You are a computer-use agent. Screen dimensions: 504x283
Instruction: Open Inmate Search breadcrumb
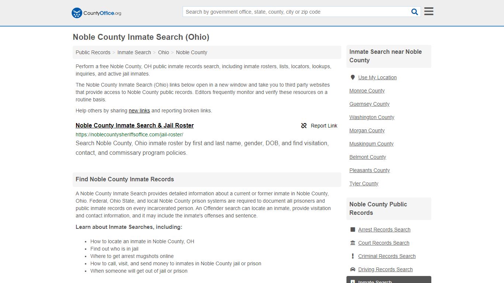(x=134, y=52)
